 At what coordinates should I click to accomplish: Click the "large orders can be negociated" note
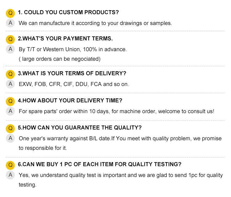coord(60,59)
